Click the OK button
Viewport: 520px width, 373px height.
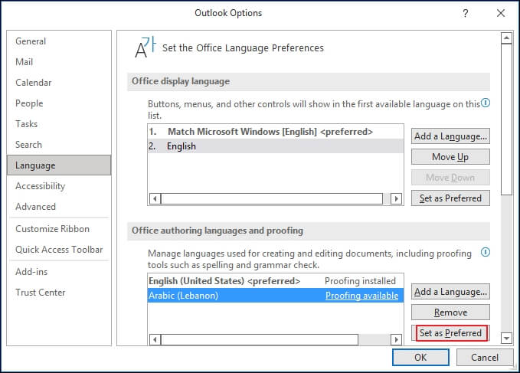click(420, 358)
